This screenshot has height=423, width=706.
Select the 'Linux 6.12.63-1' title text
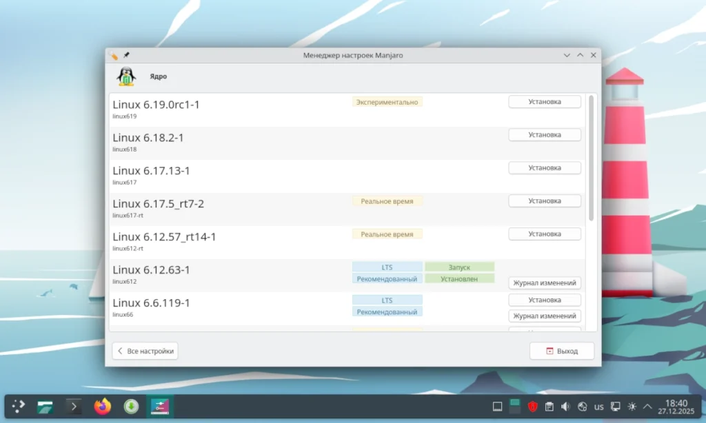coord(151,269)
